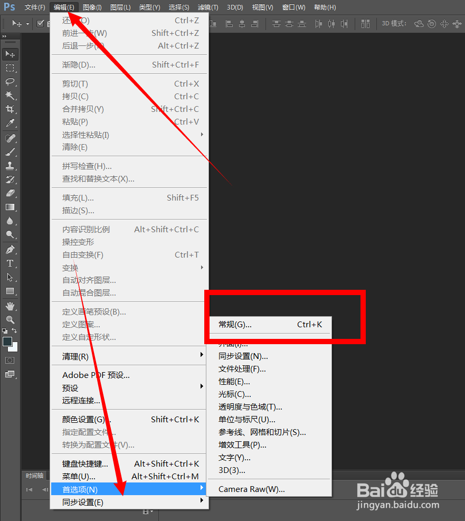
Task: Toggle the auto-select checkbox in the options bar
Action: 41,24
